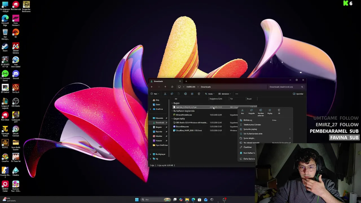
Task: Sort by the Ad column header
Action: (x=176, y=99)
